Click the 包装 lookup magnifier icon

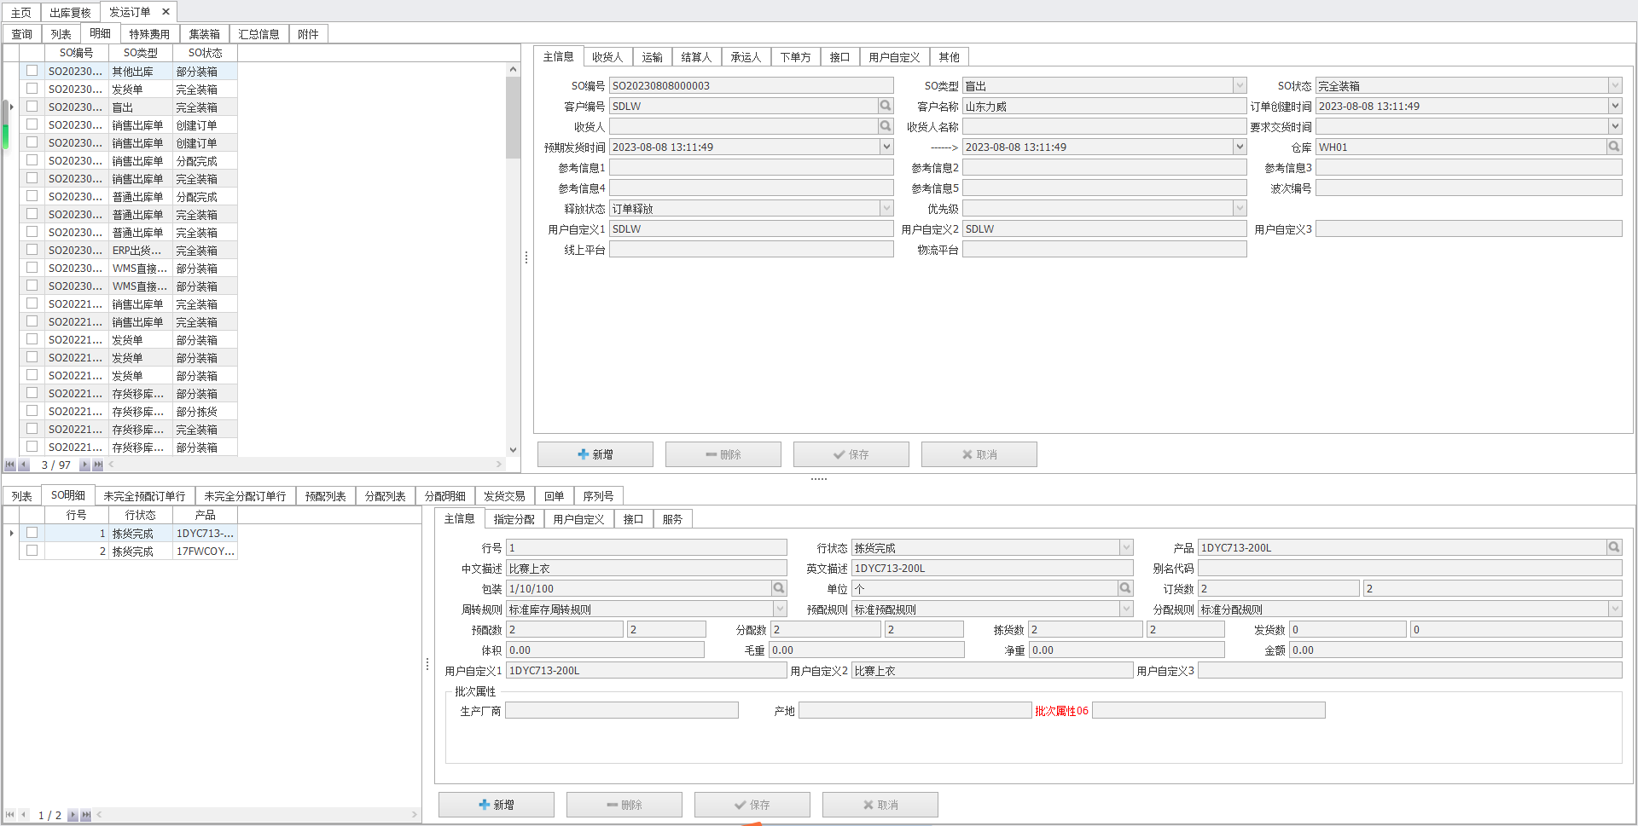pyautogui.click(x=779, y=588)
